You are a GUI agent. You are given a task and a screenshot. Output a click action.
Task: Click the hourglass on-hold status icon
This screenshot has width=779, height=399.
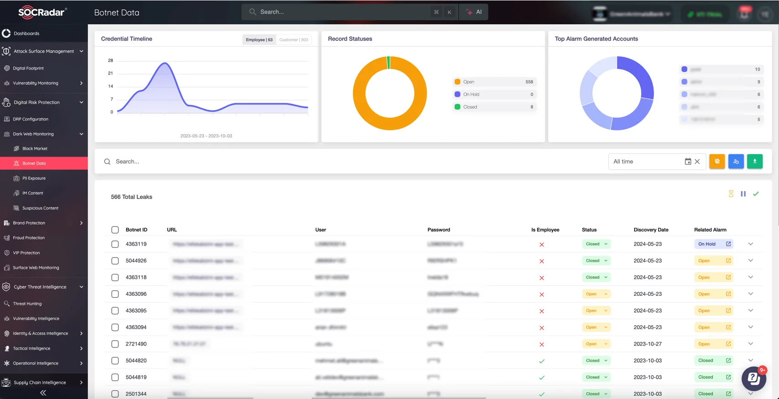tap(731, 194)
